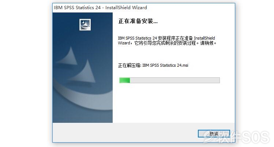Click the InstallShield Wizard text in the title bar

126,8
